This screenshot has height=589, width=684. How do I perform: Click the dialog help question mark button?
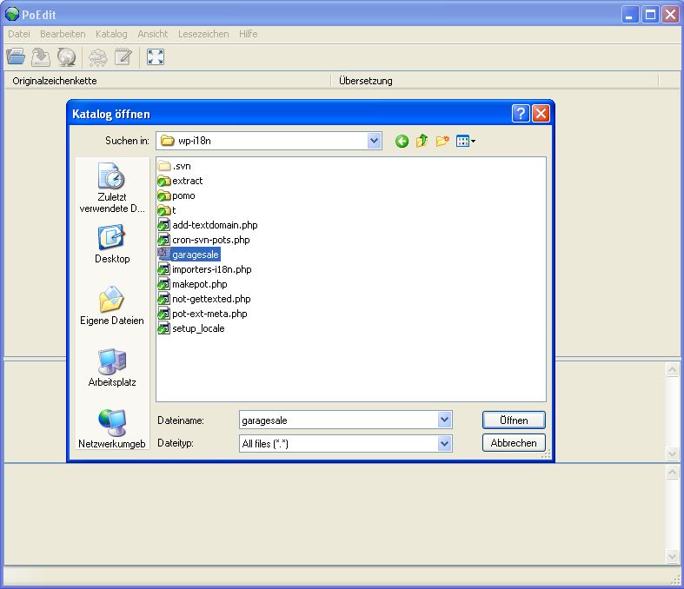coord(521,114)
